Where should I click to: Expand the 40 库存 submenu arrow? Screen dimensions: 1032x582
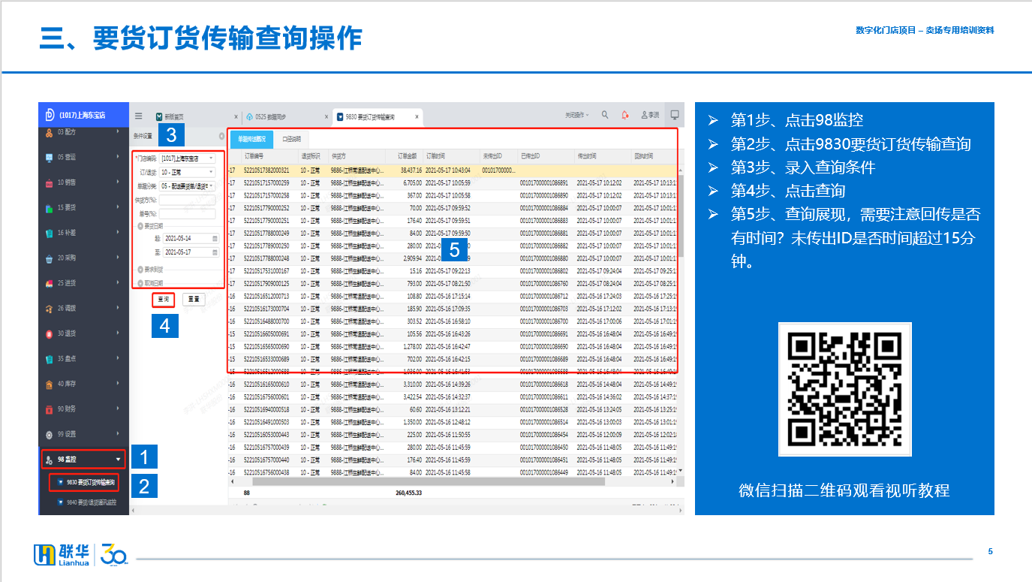click(118, 384)
